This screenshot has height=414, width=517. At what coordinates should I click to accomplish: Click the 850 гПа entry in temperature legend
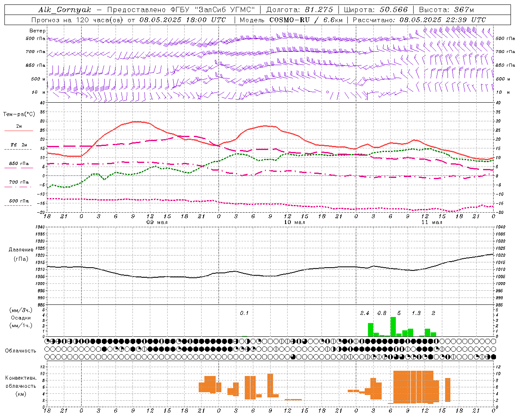point(19,164)
